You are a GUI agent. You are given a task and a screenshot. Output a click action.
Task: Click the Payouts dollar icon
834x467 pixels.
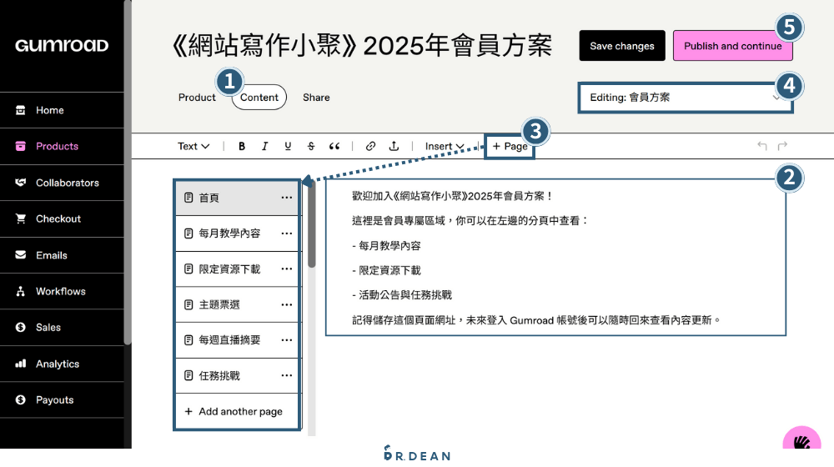click(21, 399)
